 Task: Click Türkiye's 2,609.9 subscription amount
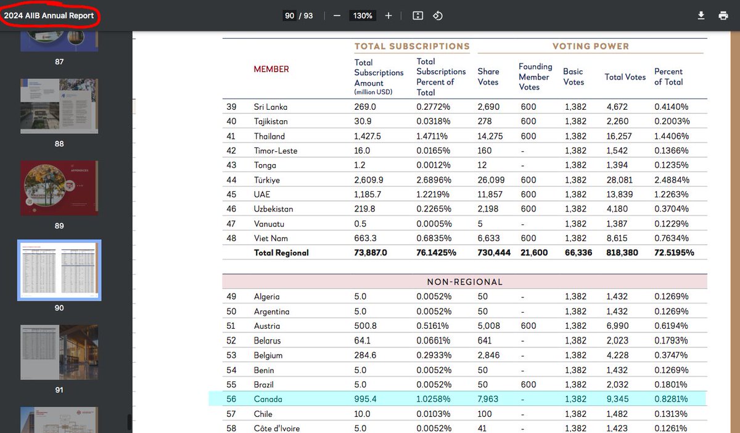pyautogui.click(x=368, y=180)
